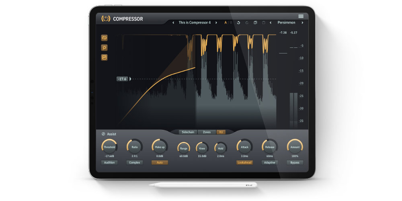The height and width of the screenshot is (201, 402).
Task: Click the Range knob
Action: point(184,148)
